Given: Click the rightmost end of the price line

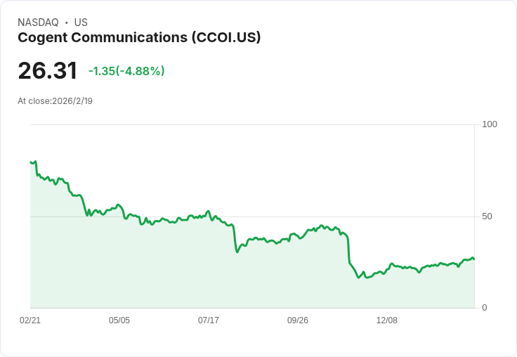Looking at the screenshot, I should click(x=474, y=259).
